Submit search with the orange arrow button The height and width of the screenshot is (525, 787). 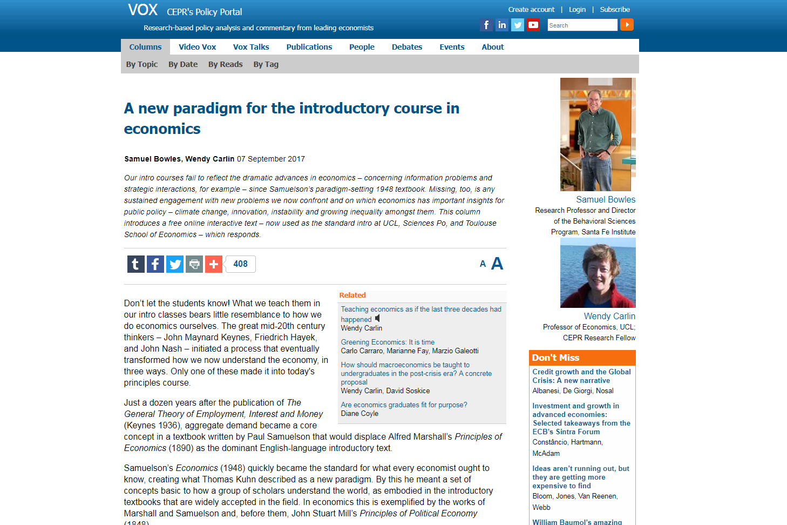point(627,25)
